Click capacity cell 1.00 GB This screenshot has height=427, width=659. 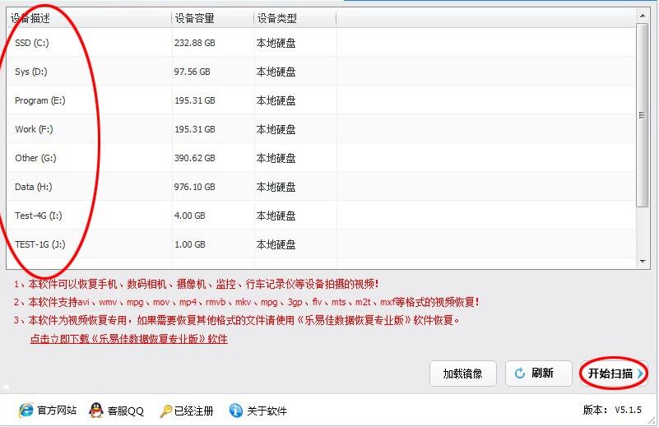pyautogui.click(x=189, y=244)
